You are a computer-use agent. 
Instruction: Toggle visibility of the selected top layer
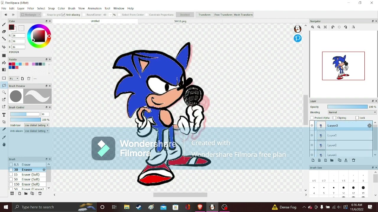point(312,126)
